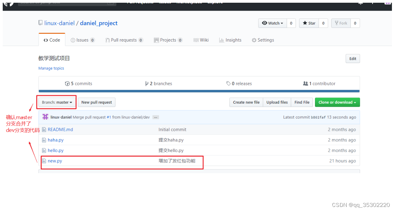Open the Clone or download dropdown

point(337,102)
